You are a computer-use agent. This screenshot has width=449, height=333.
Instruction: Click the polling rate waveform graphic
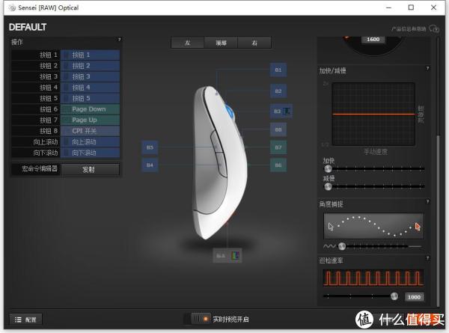(373, 278)
